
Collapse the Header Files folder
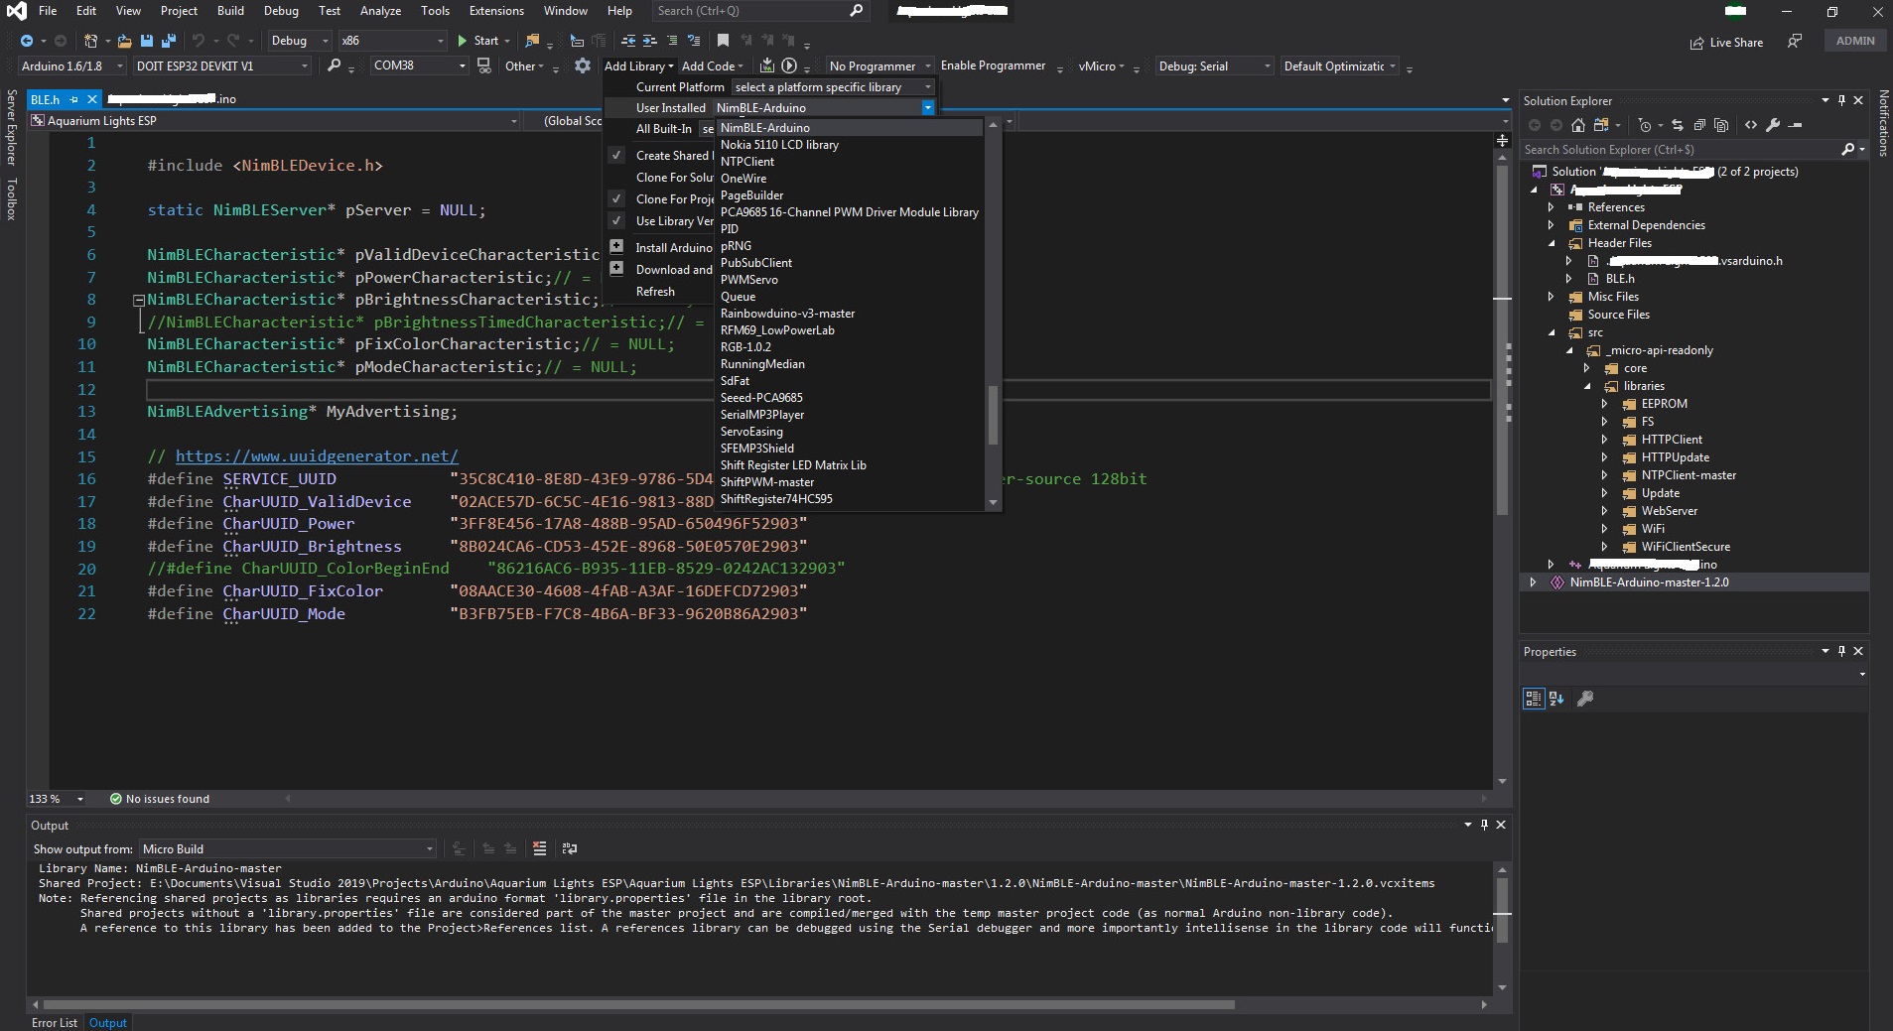tap(1552, 243)
